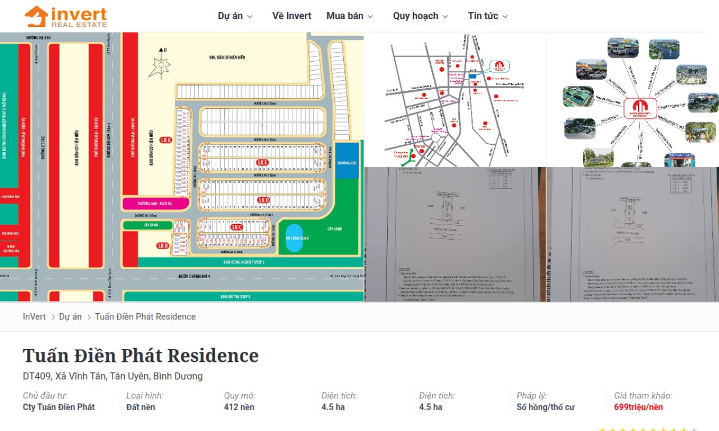Click the InVert breadcrumb link
The height and width of the screenshot is (431, 719).
click(x=34, y=317)
